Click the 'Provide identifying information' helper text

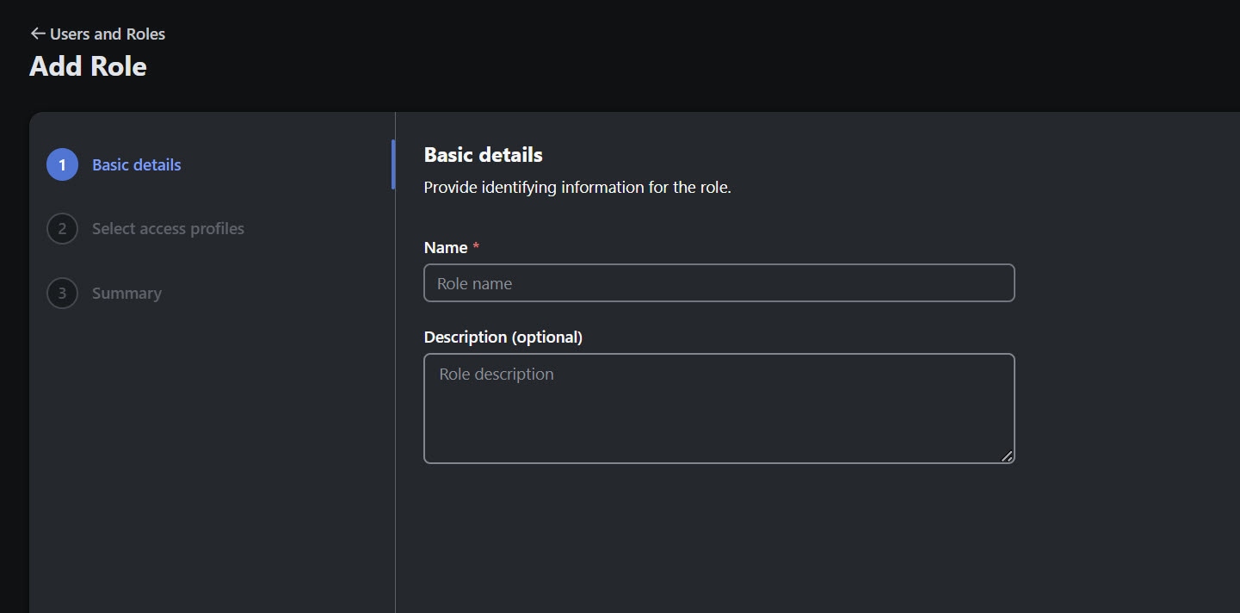click(x=577, y=187)
